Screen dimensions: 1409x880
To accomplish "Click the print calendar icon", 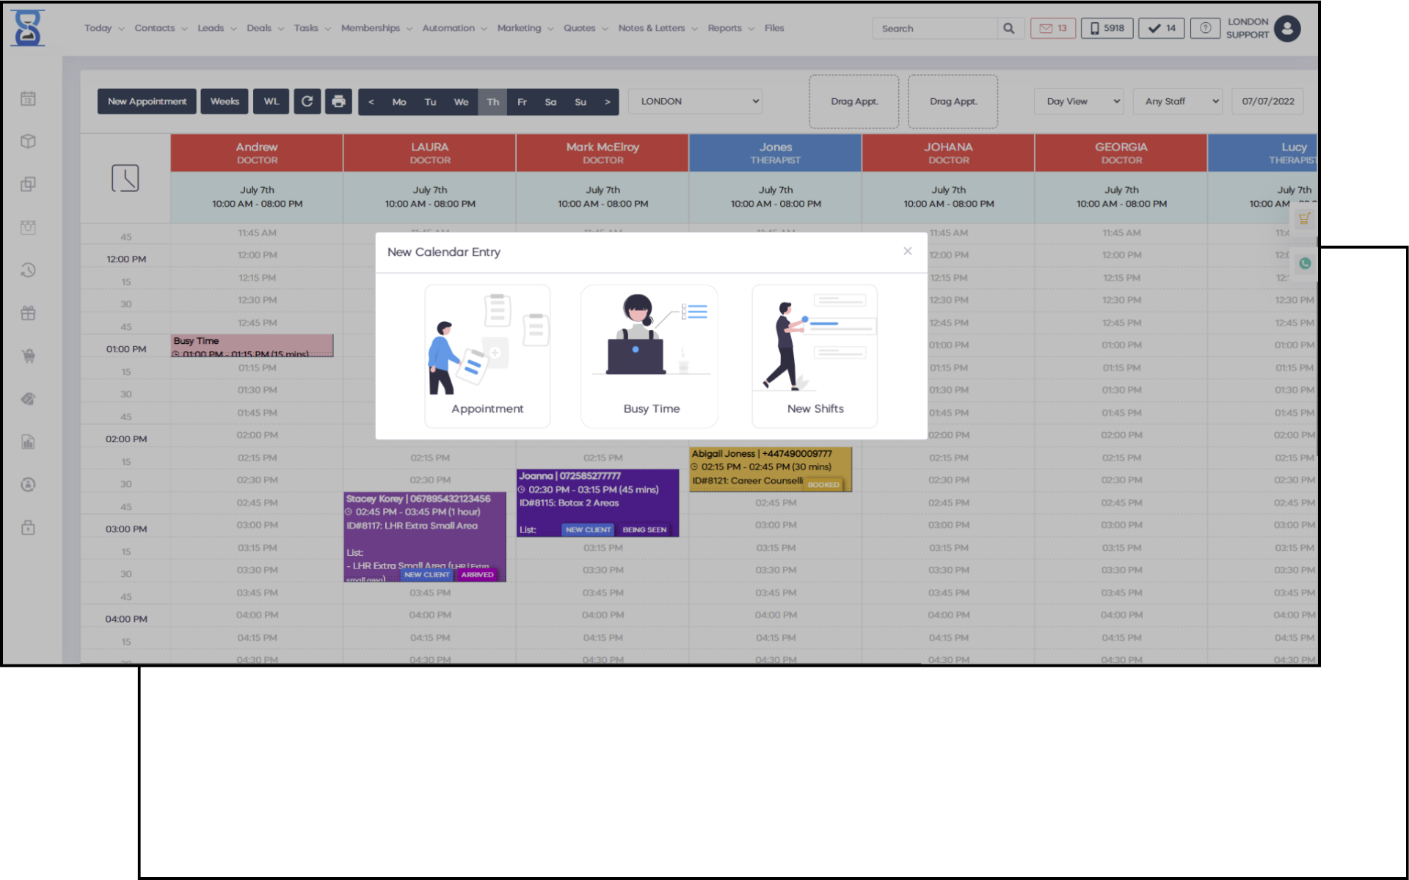I will tap(338, 101).
